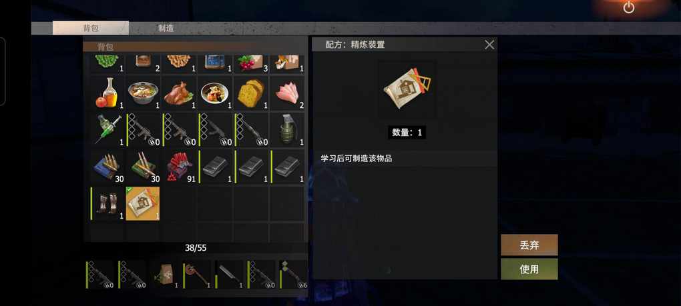Close the 配方 recipe detail panel
This screenshot has width=681, height=306.
pyautogui.click(x=489, y=44)
